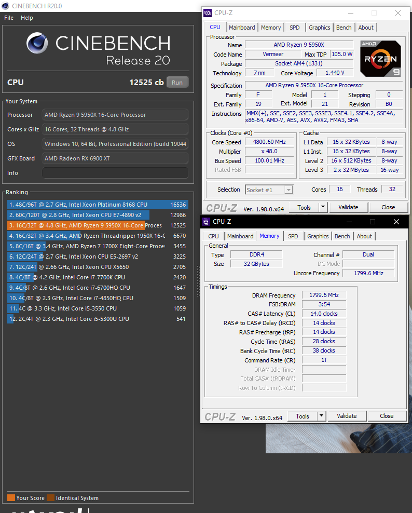
Task: Click the brown Identical System legend swatch
Action: pyautogui.click(x=50, y=497)
